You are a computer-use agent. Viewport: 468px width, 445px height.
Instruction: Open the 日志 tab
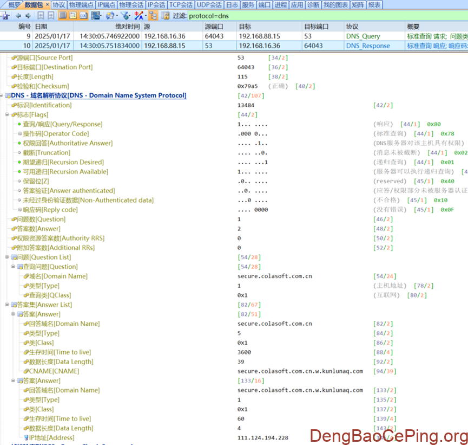tap(232, 5)
